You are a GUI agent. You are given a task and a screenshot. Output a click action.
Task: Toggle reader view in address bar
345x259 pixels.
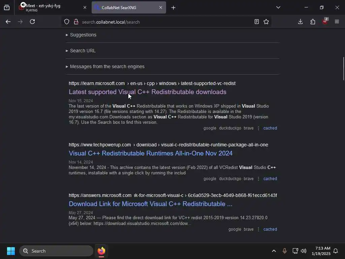point(256,22)
